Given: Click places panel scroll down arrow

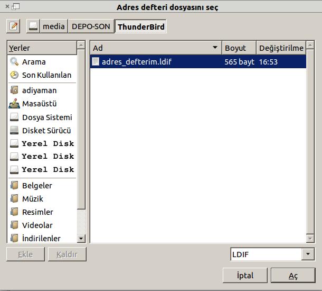Looking at the screenshot, I should tap(81, 239).
